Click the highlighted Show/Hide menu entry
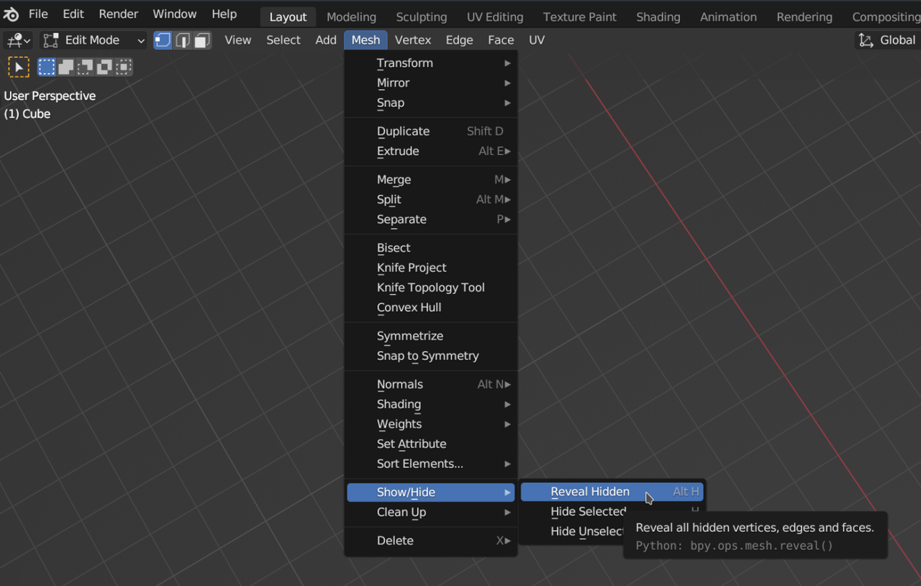This screenshot has width=921, height=586. 431,493
